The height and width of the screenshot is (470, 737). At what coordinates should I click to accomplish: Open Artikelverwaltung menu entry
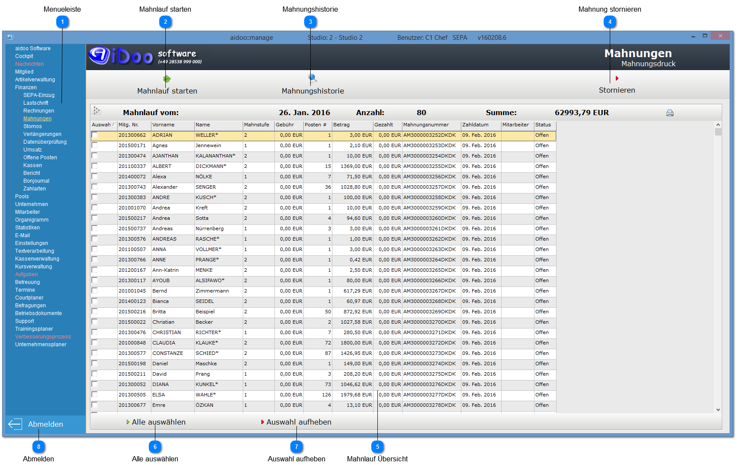click(35, 80)
